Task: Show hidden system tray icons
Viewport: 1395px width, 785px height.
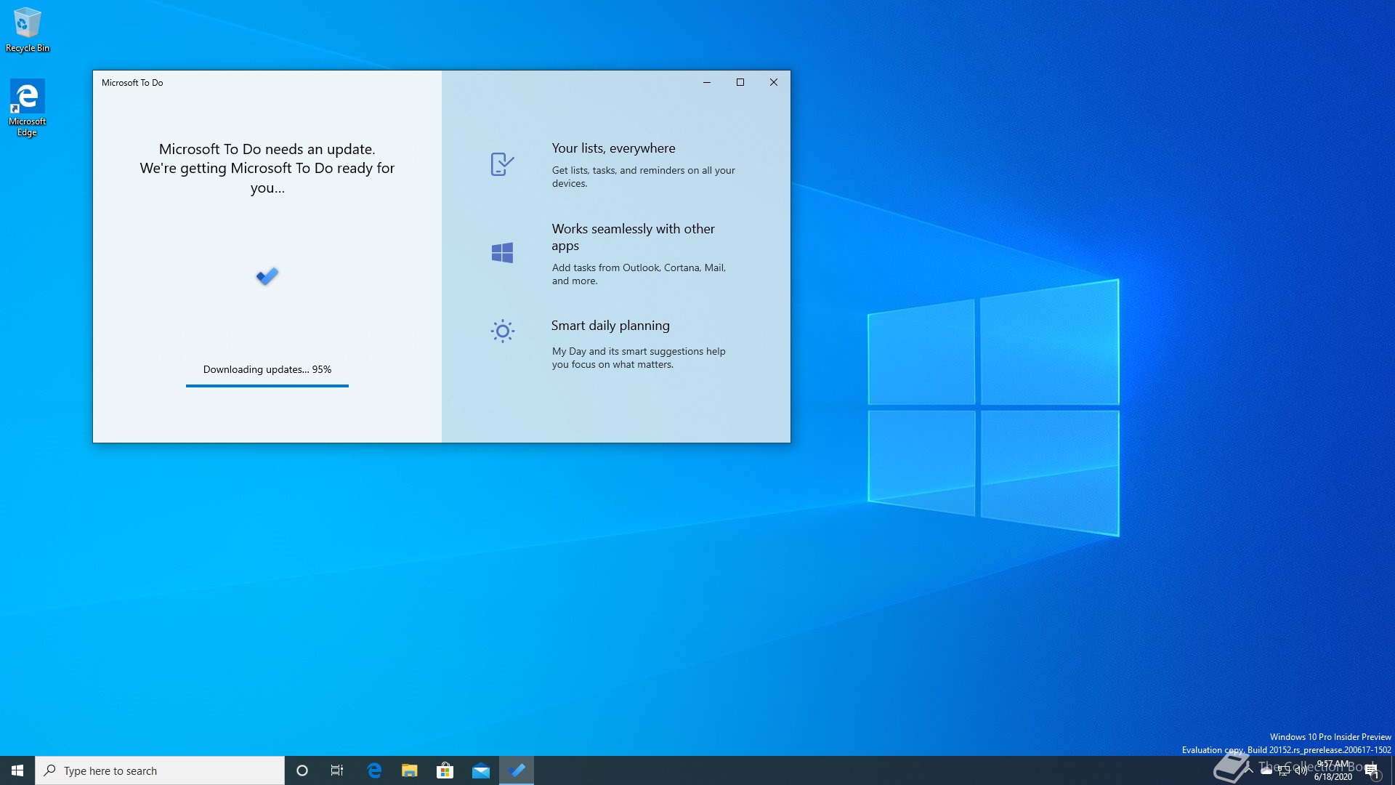Action: coord(1249,770)
